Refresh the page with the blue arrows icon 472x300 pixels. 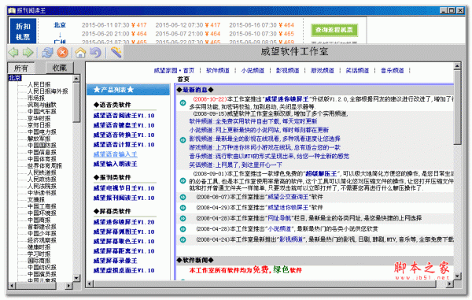[47, 53]
